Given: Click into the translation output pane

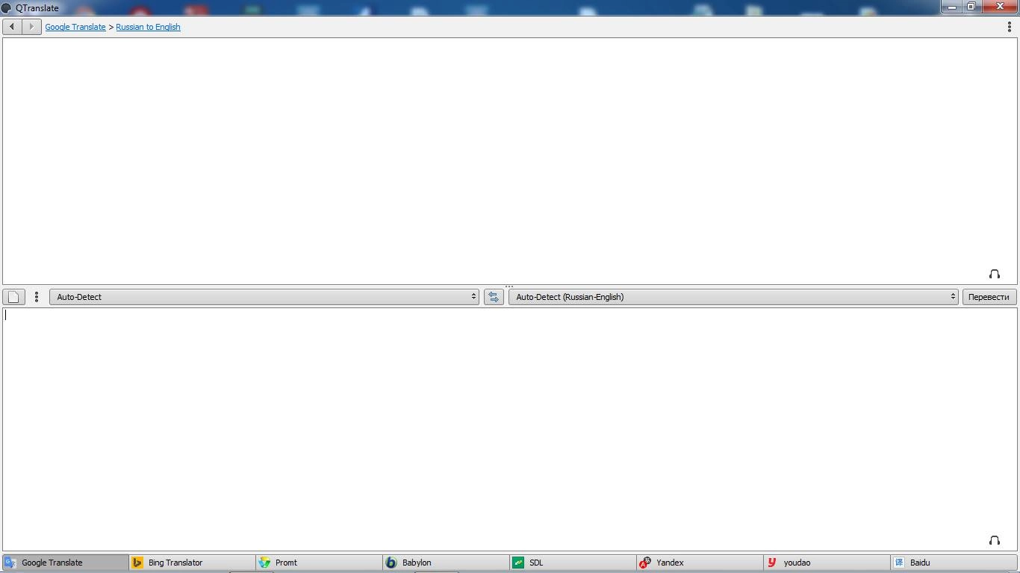Looking at the screenshot, I should click(510, 160).
